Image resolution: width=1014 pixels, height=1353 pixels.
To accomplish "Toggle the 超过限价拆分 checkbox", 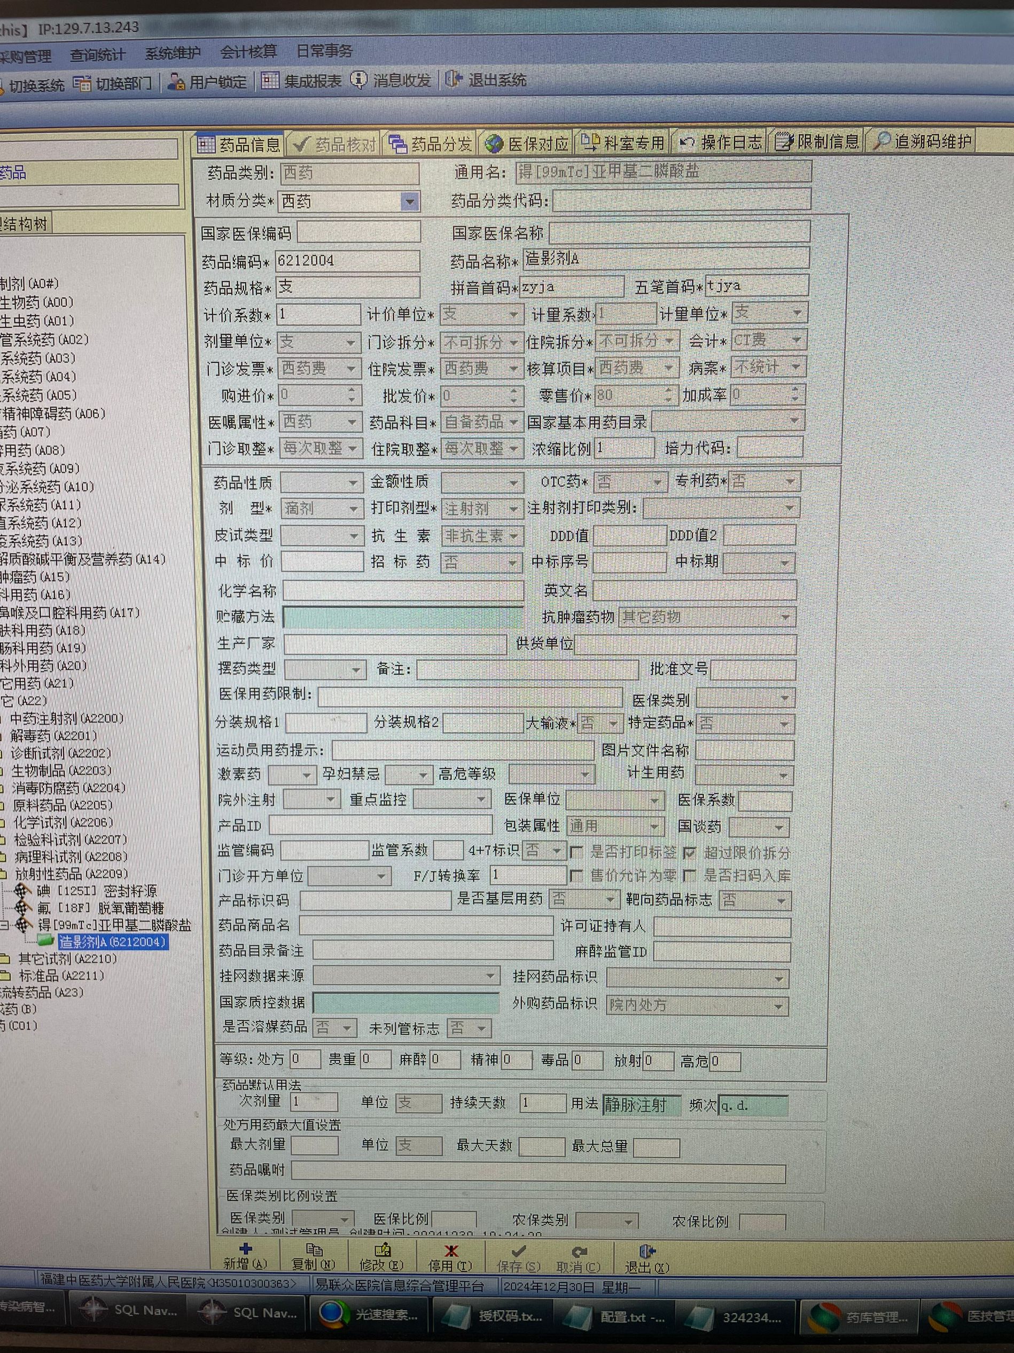I will click(690, 852).
